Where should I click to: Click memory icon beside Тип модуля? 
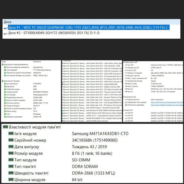[x=11, y=160]
